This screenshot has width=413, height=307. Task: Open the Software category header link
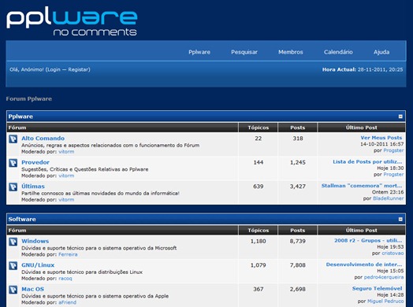coord(22,219)
